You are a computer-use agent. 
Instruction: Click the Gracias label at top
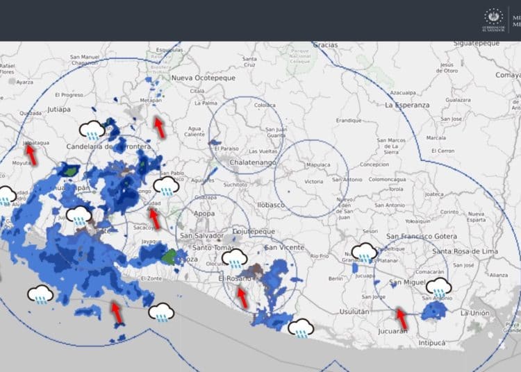pos(325,45)
